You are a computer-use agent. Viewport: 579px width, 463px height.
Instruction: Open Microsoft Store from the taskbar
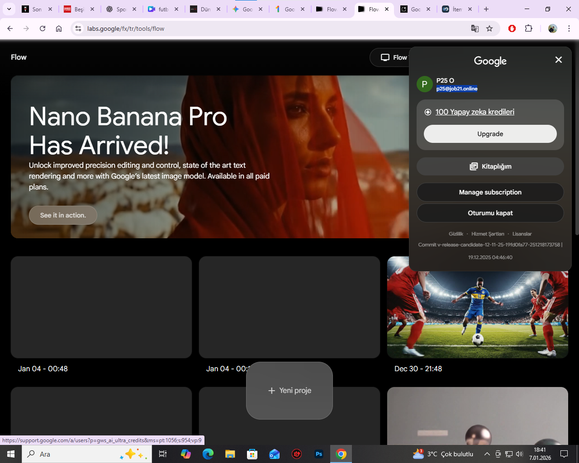coord(252,454)
